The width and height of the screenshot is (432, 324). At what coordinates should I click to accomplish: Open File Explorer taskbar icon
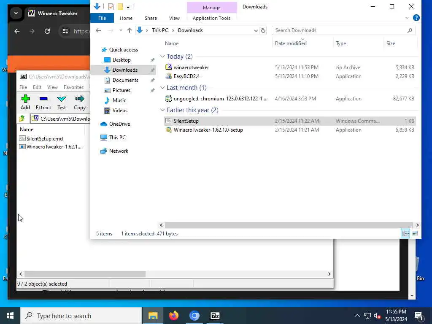(153, 316)
